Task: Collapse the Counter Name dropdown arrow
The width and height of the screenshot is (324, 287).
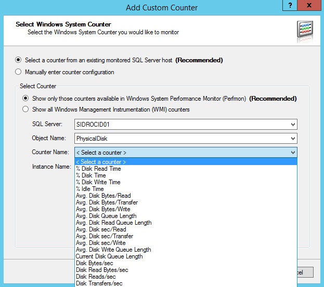Action: [293, 153]
